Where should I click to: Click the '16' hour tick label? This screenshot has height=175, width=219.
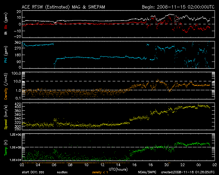(x=134, y=165)
